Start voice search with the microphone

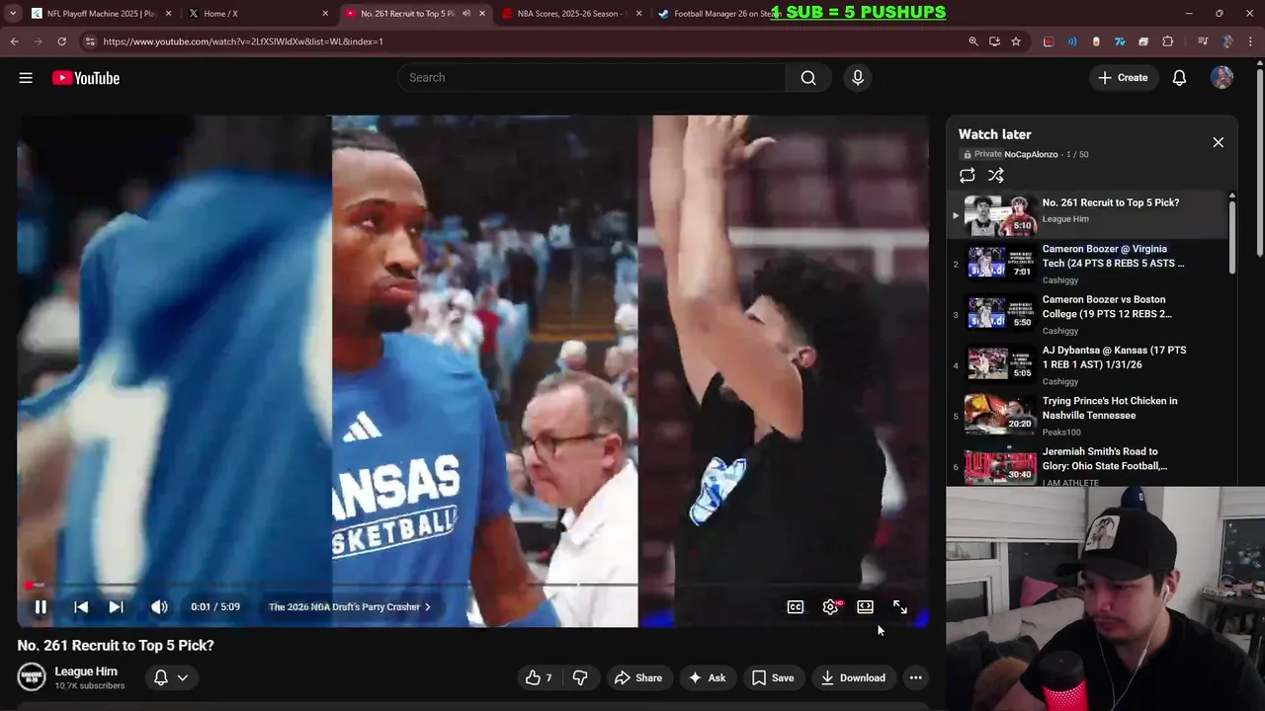857,78
